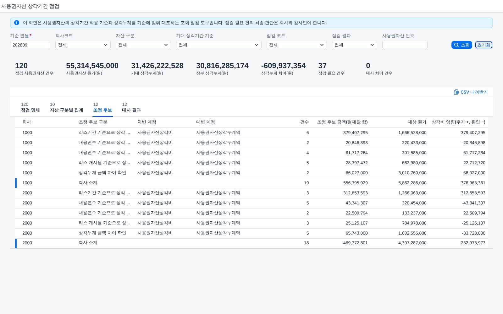This screenshot has height=314, width=503.
Task: Click the 조정 후보 금액(절대값 합) column header
Action: (342, 122)
